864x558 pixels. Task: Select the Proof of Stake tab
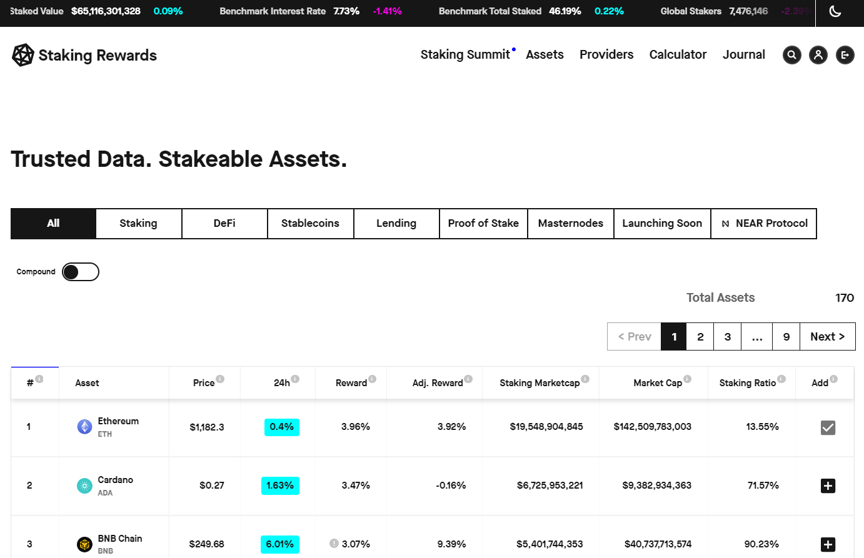coord(484,224)
